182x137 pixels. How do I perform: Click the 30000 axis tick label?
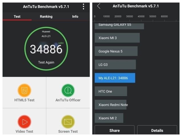coord(130,16)
